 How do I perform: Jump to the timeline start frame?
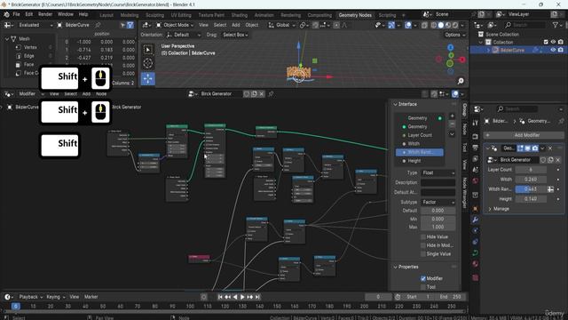[x=220, y=297]
